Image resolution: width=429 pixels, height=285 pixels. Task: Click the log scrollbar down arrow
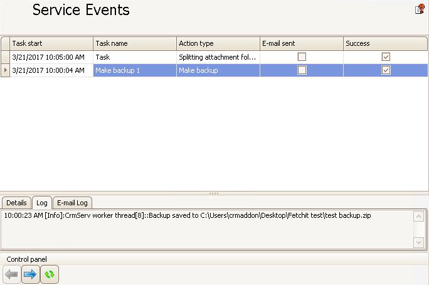point(418,242)
